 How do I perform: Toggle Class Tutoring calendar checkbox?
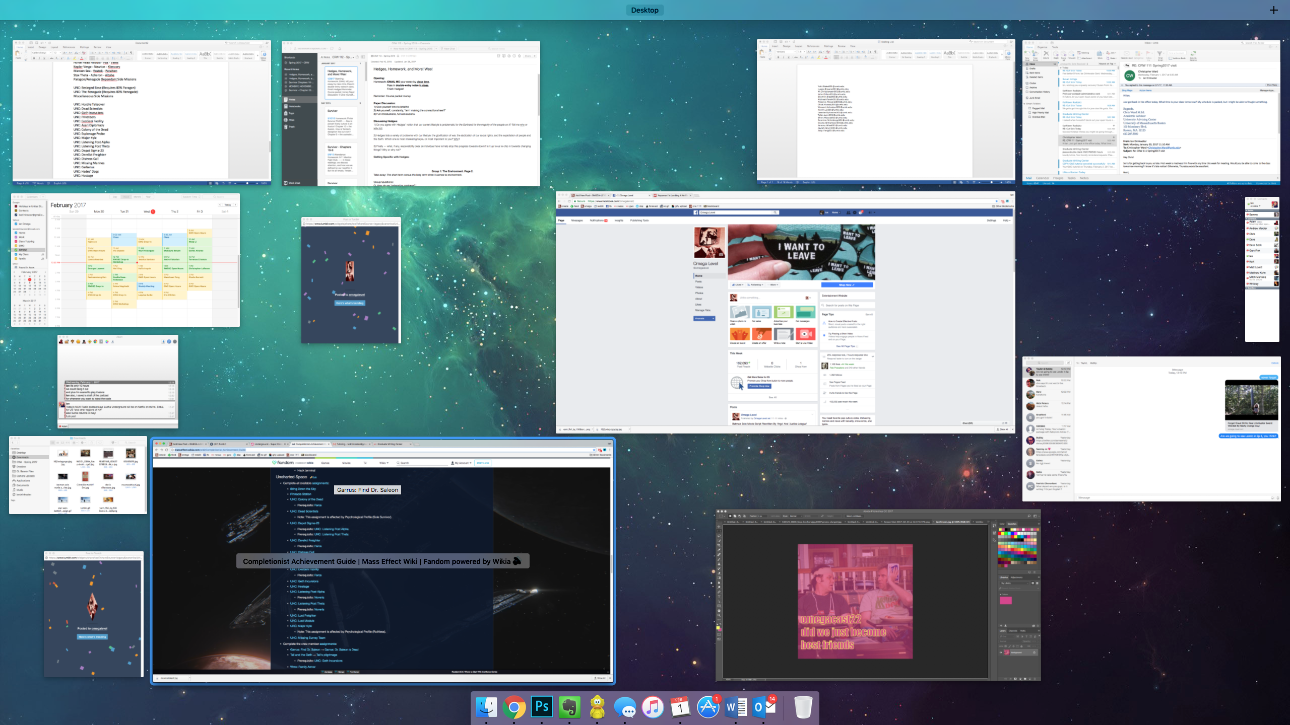coord(16,241)
